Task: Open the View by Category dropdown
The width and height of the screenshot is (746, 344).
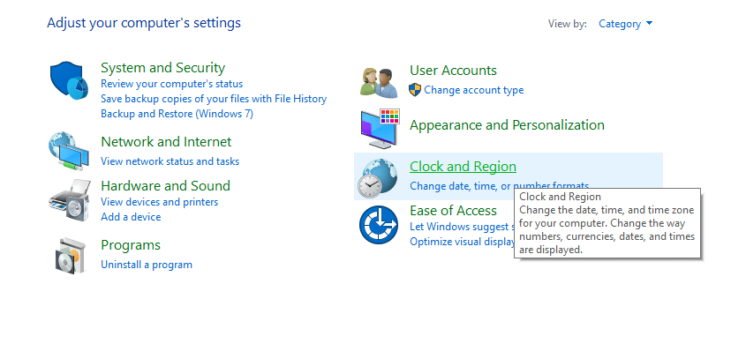Action: (x=625, y=24)
